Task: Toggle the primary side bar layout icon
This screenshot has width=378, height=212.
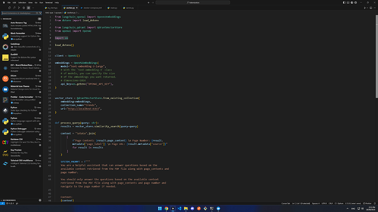Action: [x=344, y=2]
